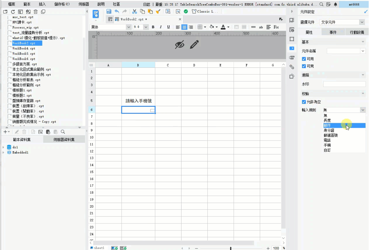Close the WorkBook2.cpt tab
Screen dimensions: 370x250
tap(180, 19)
